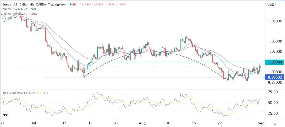The width and height of the screenshot is (285, 127).
Task: Click the 75.00 RSI axis label
Action: tap(273, 92)
